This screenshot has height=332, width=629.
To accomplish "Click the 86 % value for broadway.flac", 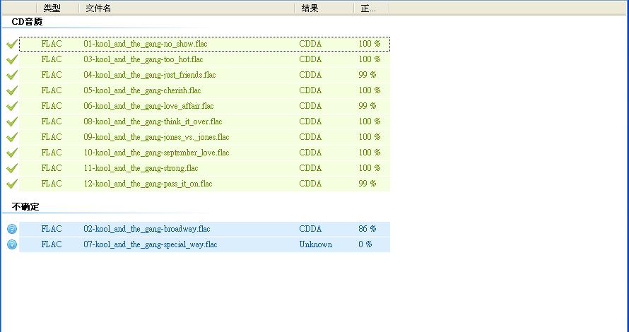I will (368, 229).
